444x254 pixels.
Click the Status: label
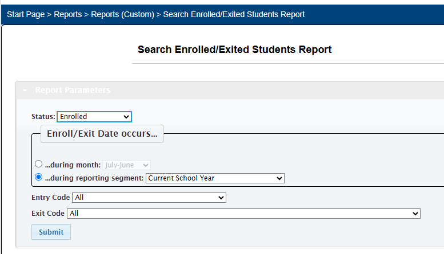tap(43, 117)
